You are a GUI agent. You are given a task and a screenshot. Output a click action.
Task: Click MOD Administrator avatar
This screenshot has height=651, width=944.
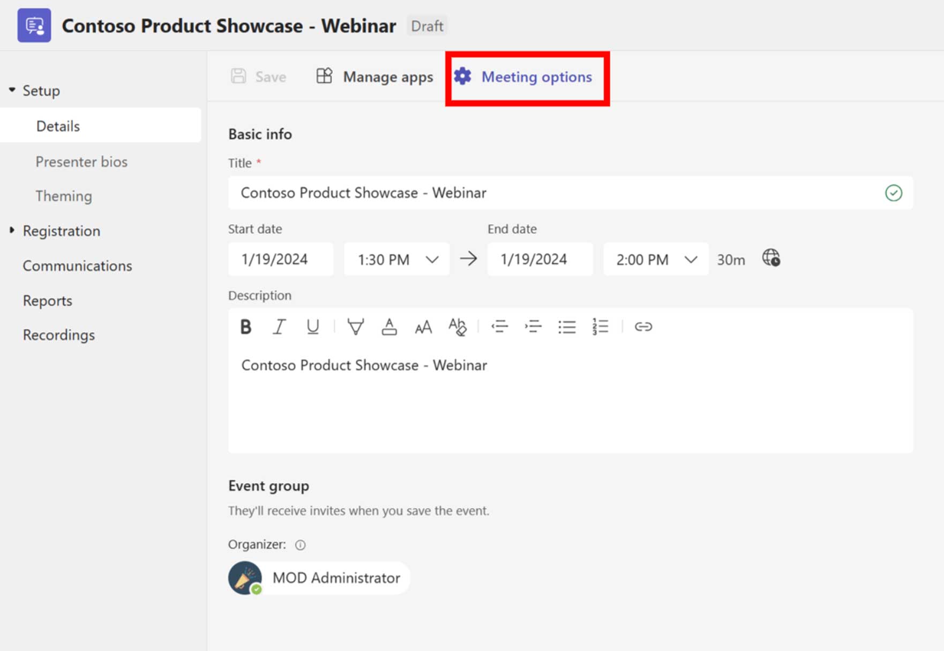[245, 578]
